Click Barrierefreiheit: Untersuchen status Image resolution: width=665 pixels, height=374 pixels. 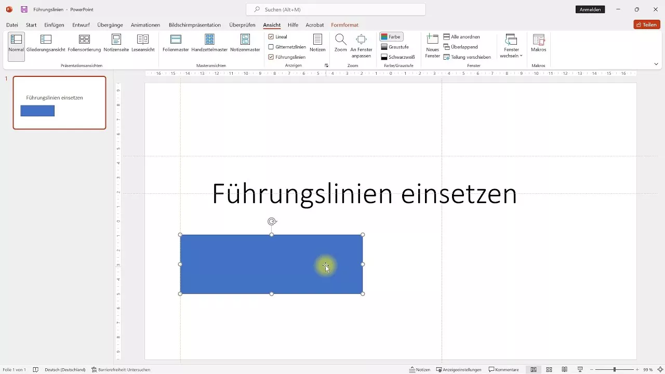click(x=121, y=370)
